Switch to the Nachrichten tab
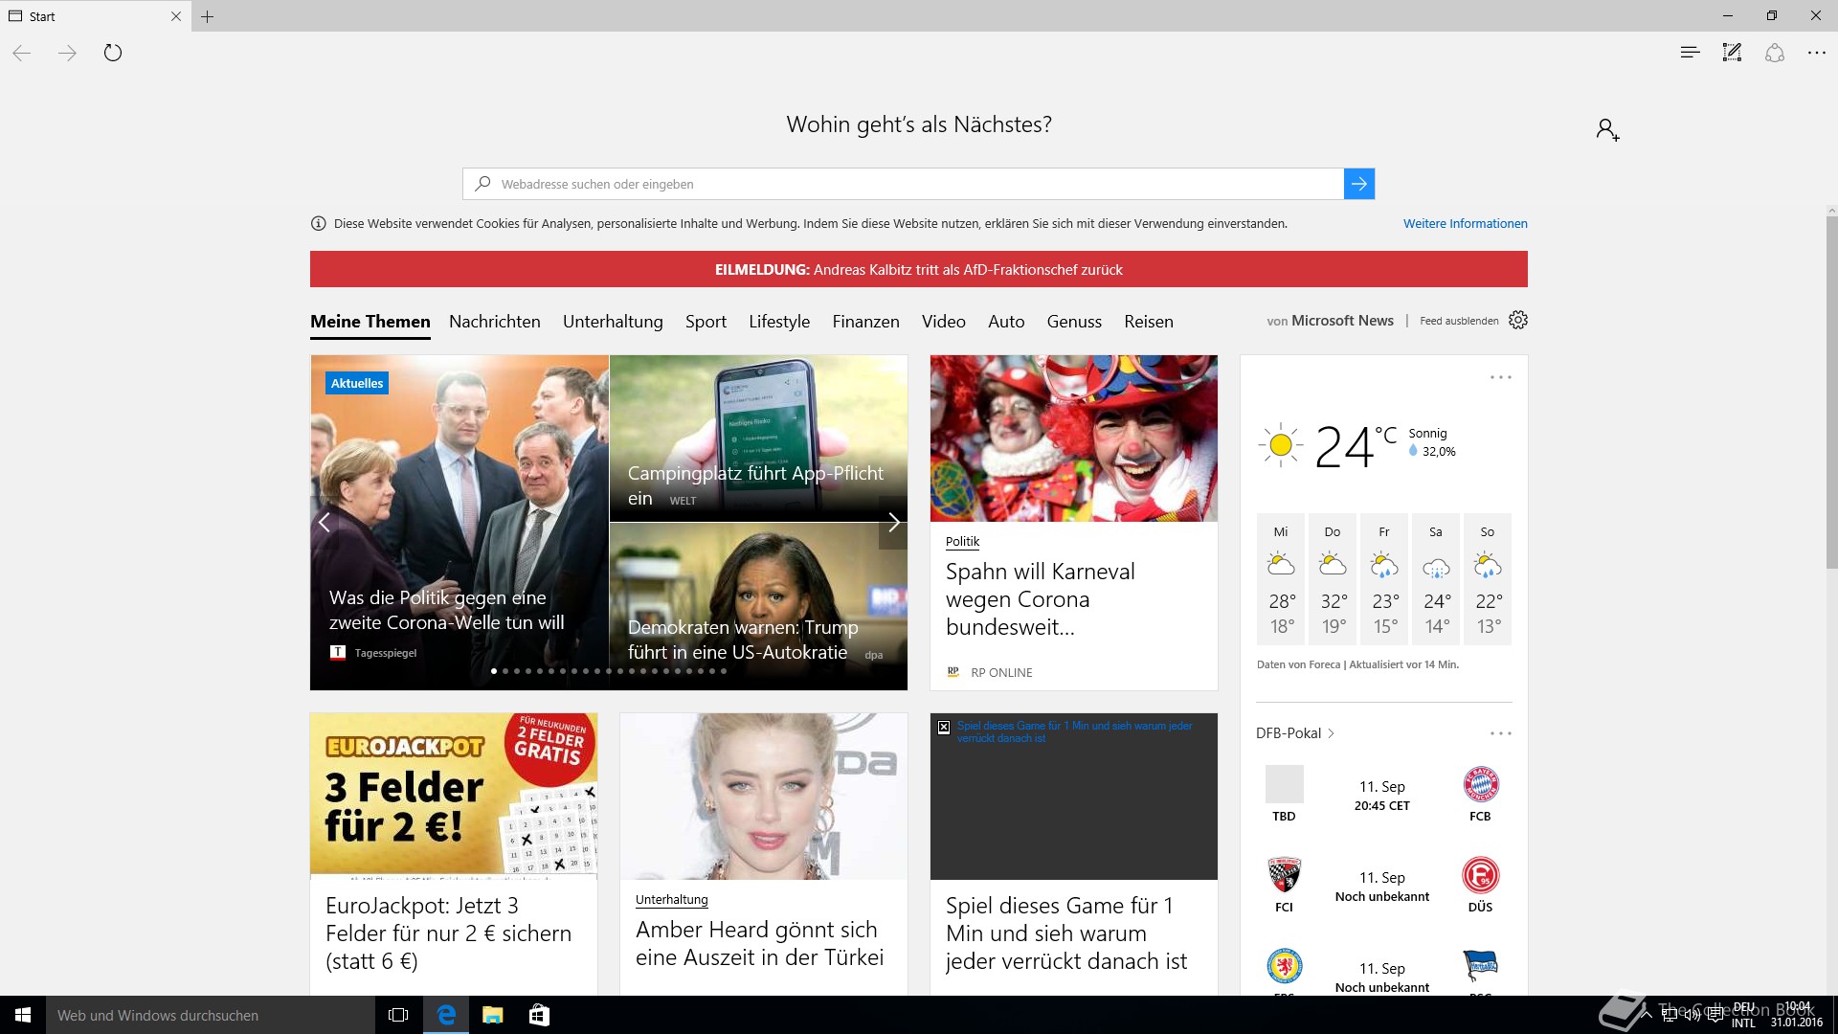The width and height of the screenshot is (1838, 1034). point(495,322)
